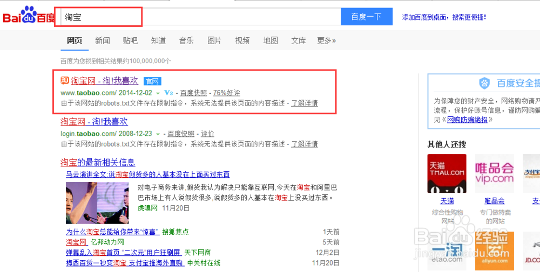Screen dimensions: 540x272
Task: Switch to the 图片 tab
Action: tap(214, 40)
